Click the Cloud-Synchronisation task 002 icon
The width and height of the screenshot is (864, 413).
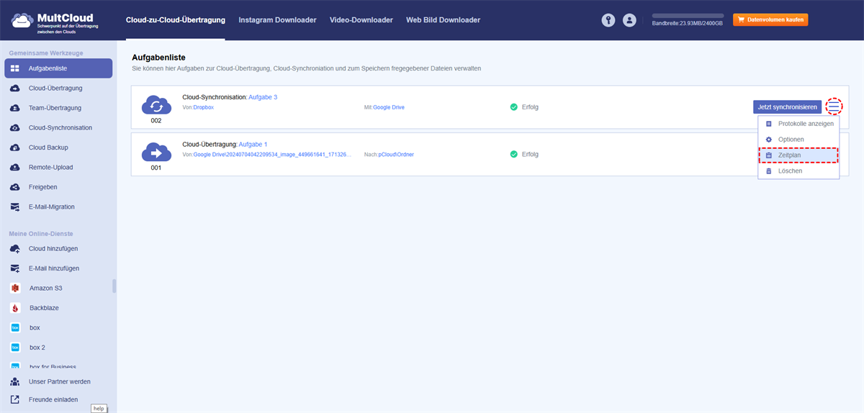coord(156,105)
